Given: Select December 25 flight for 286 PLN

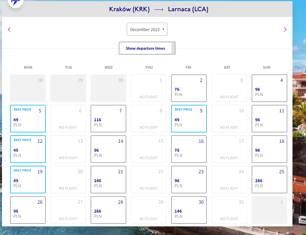Looking at the screenshot, I should click(x=269, y=180).
